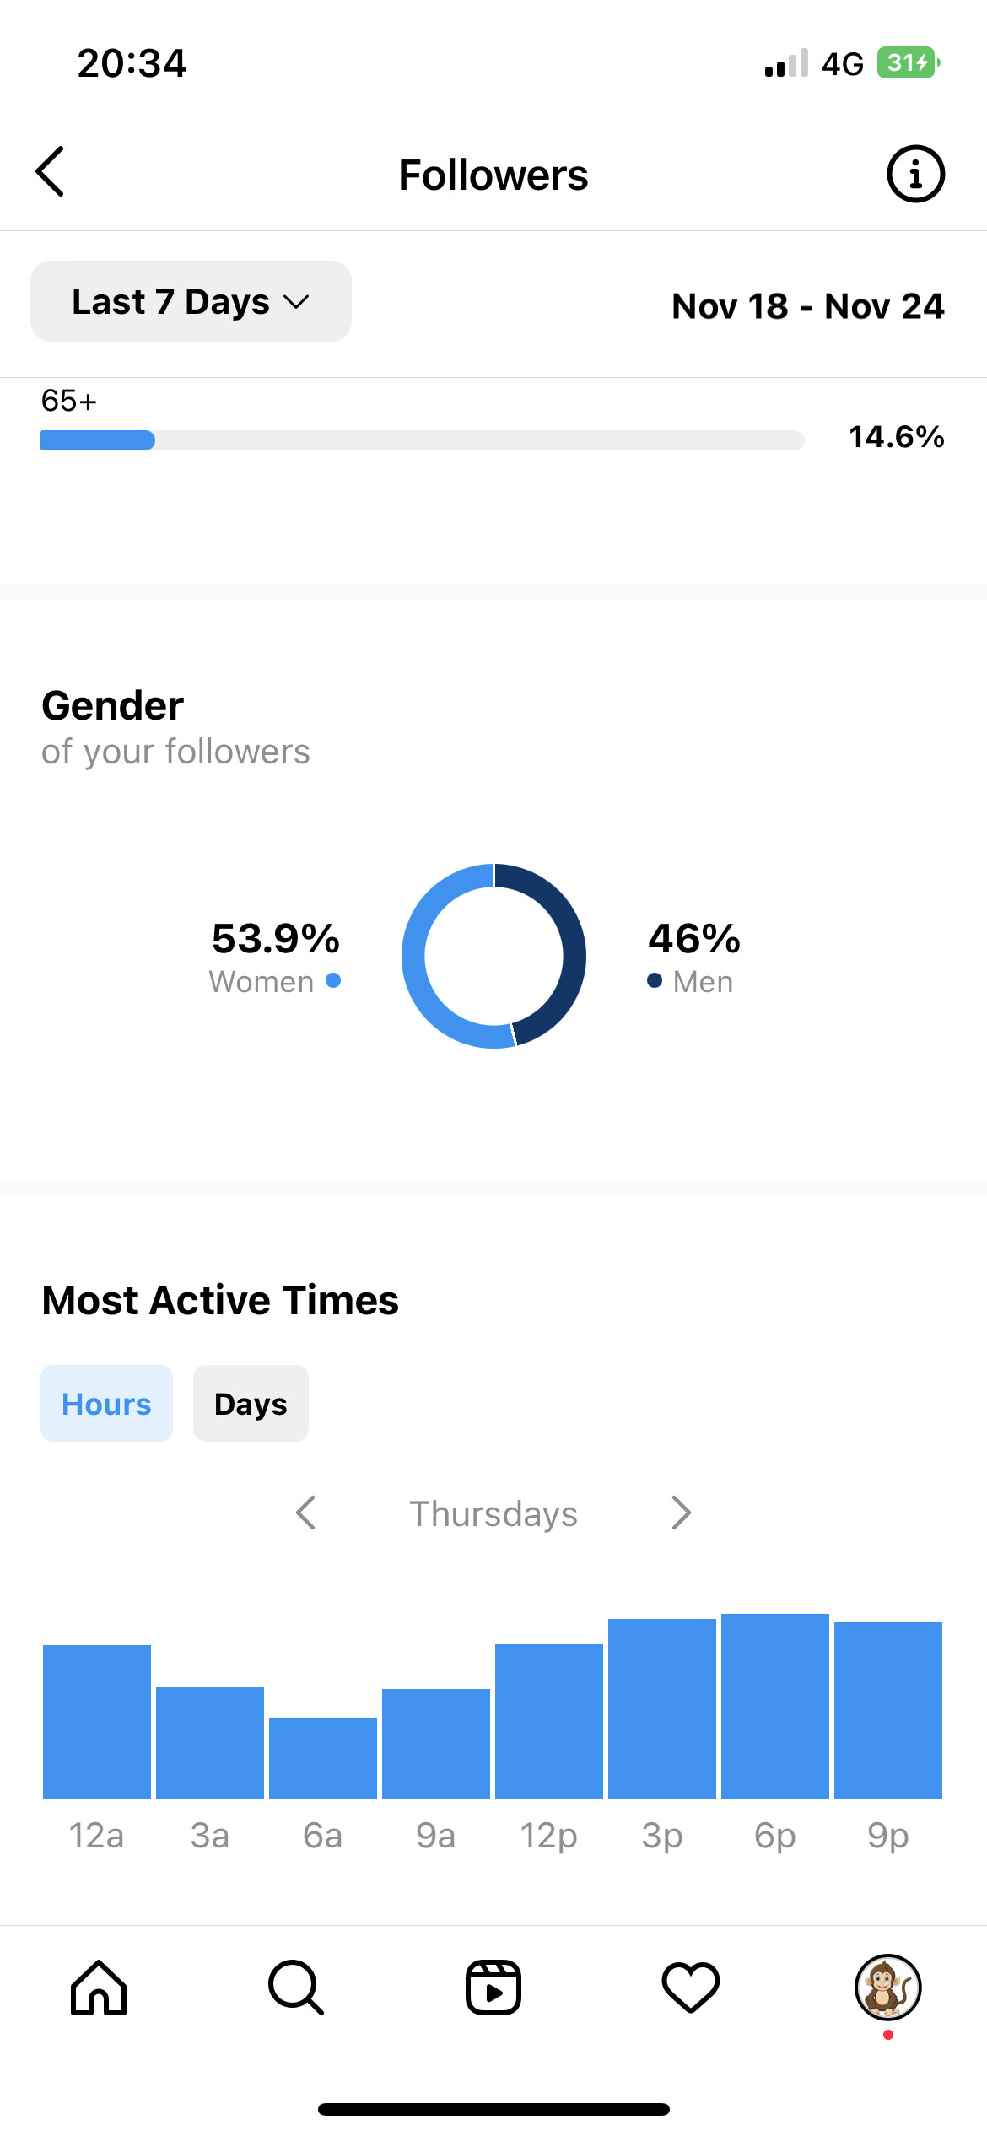Tap the battery indicator in status bar
Screen dimensions: 987x2136
click(x=909, y=63)
